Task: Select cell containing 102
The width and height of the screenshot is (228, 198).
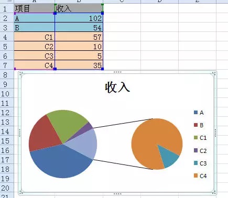Action: (79, 18)
